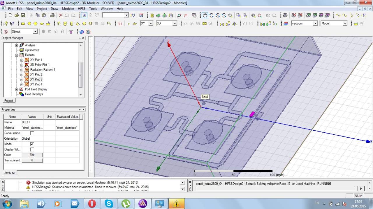This screenshot has height=209, width=373.
Task: Click the Project Manager vertical scrollbar
Action: tap(81, 70)
